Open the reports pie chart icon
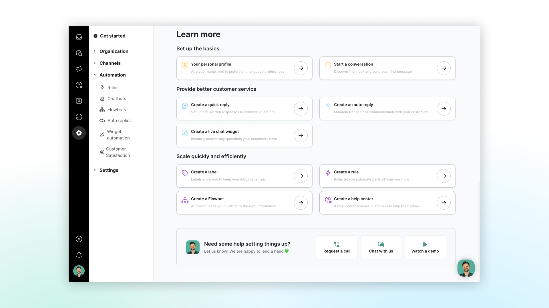Image resolution: width=549 pixels, height=308 pixels. click(x=79, y=117)
